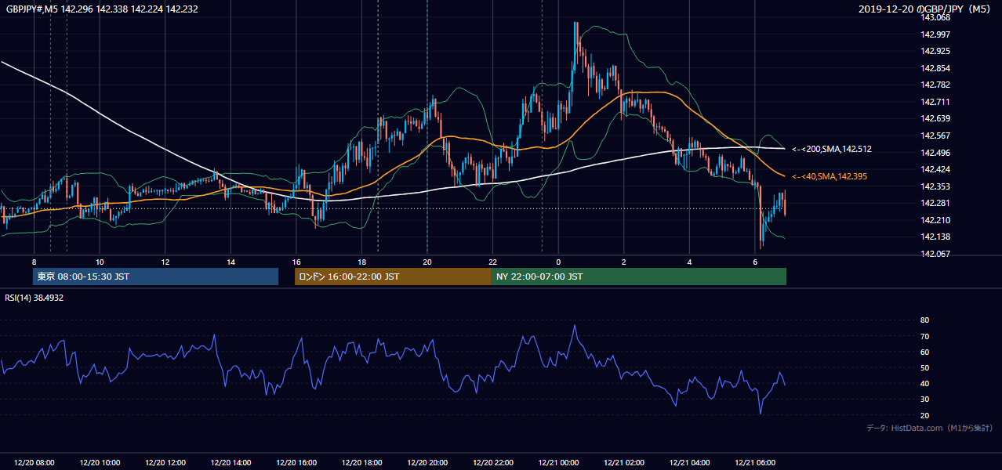The image size is (1002, 470).
Task: Click the 142.281 price axis label
Action: pos(935,203)
